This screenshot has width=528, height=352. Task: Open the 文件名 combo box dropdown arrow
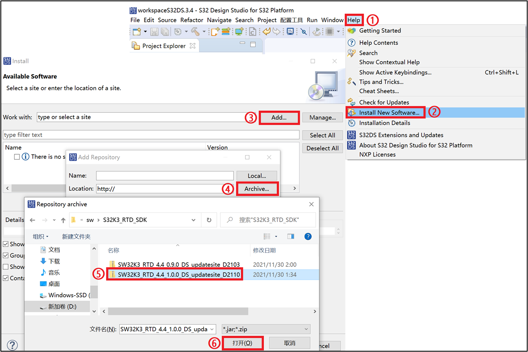[x=211, y=329]
